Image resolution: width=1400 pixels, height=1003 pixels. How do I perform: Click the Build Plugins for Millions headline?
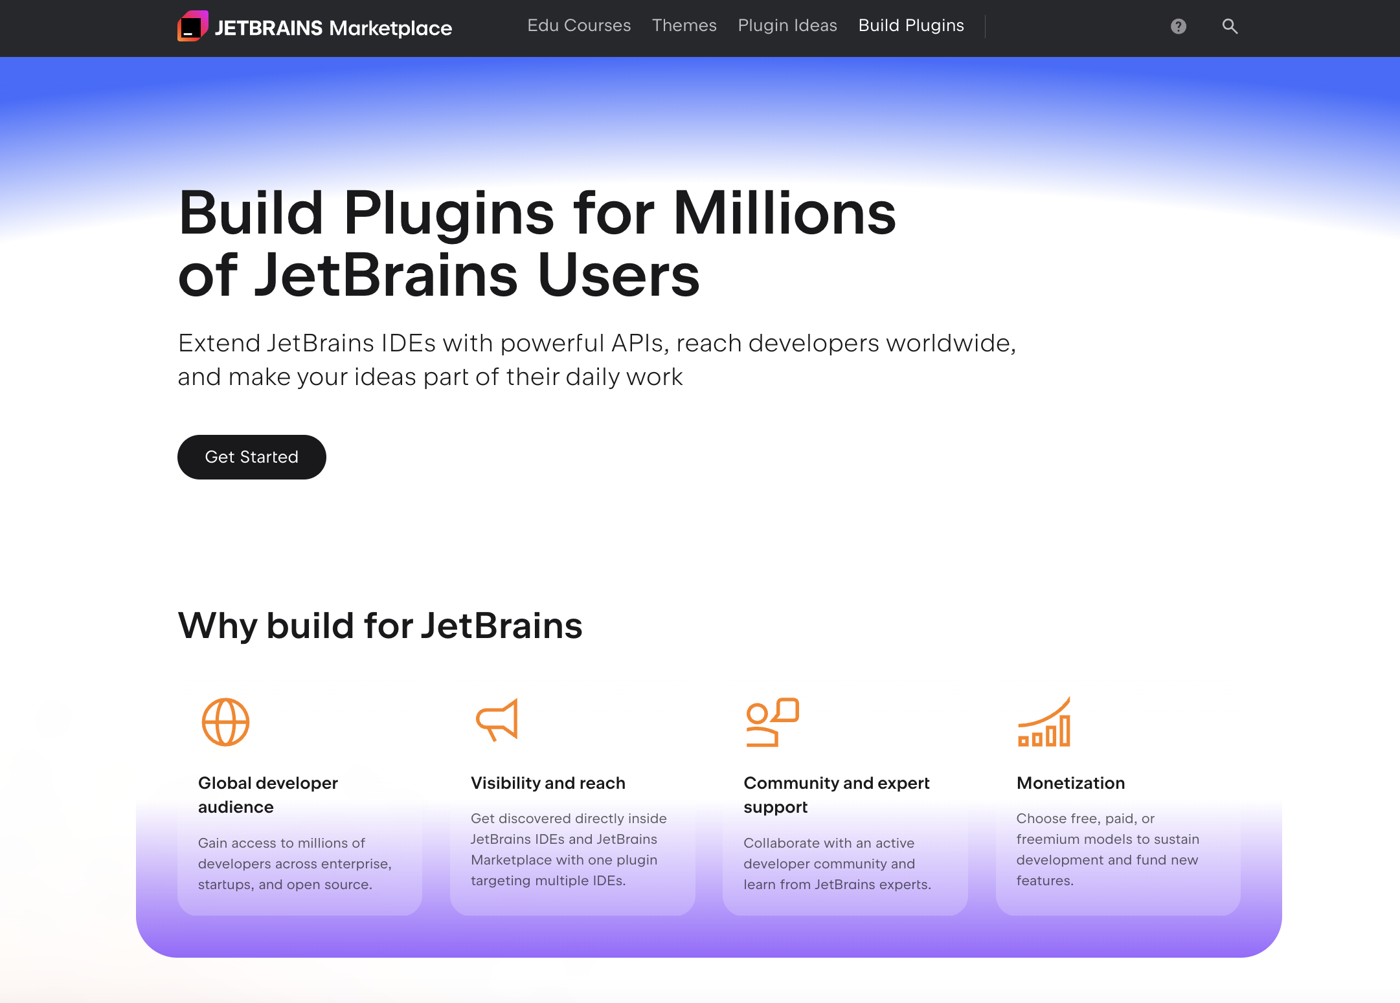(x=536, y=243)
